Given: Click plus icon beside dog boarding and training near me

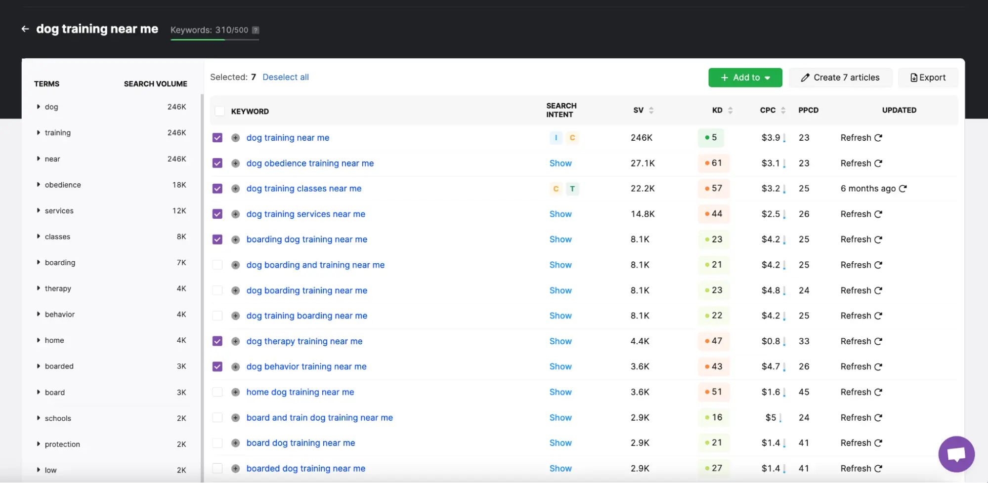Looking at the screenshot, I should tap(236, 265).
